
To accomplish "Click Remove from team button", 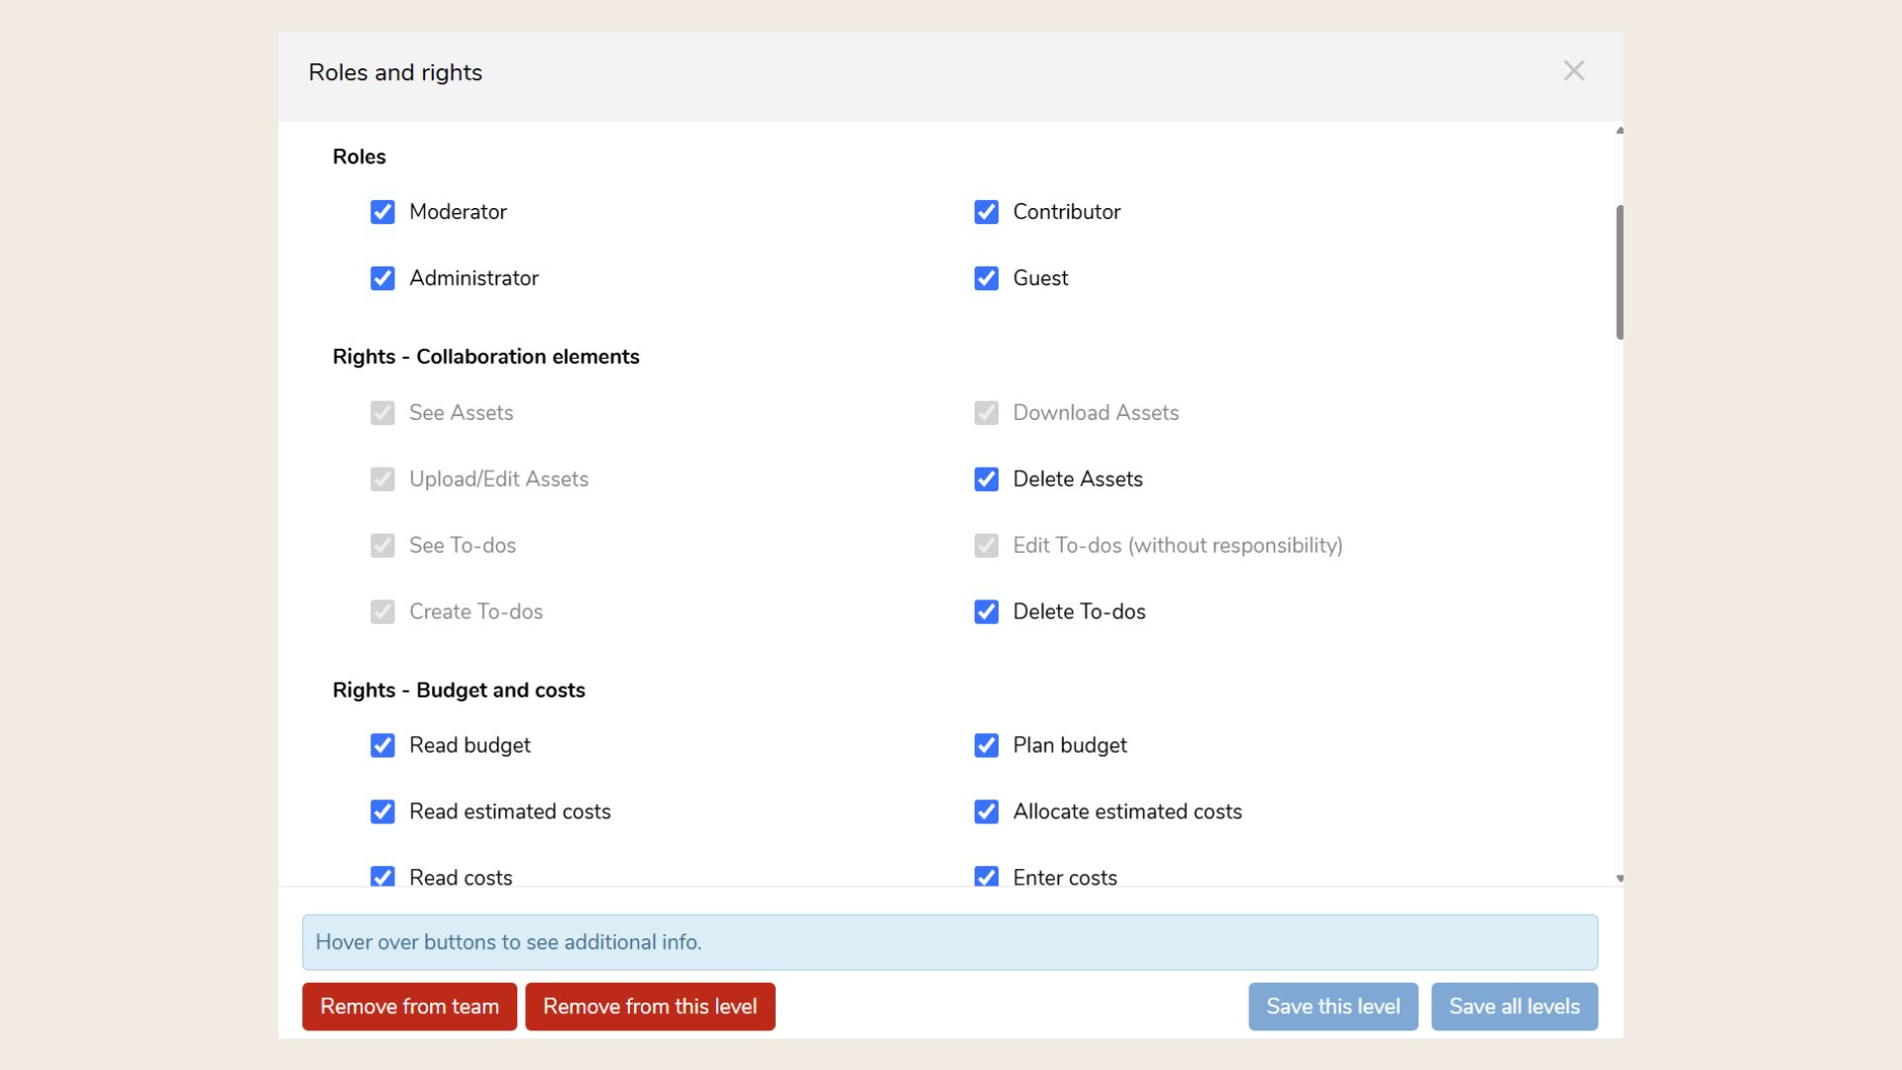I will [x=409, y=1007].
